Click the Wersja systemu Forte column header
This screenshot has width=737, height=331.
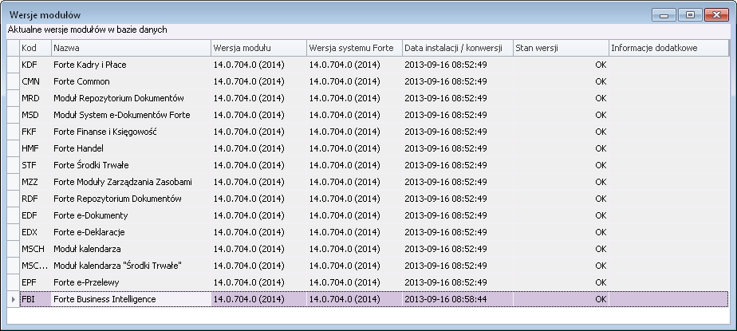354,48
